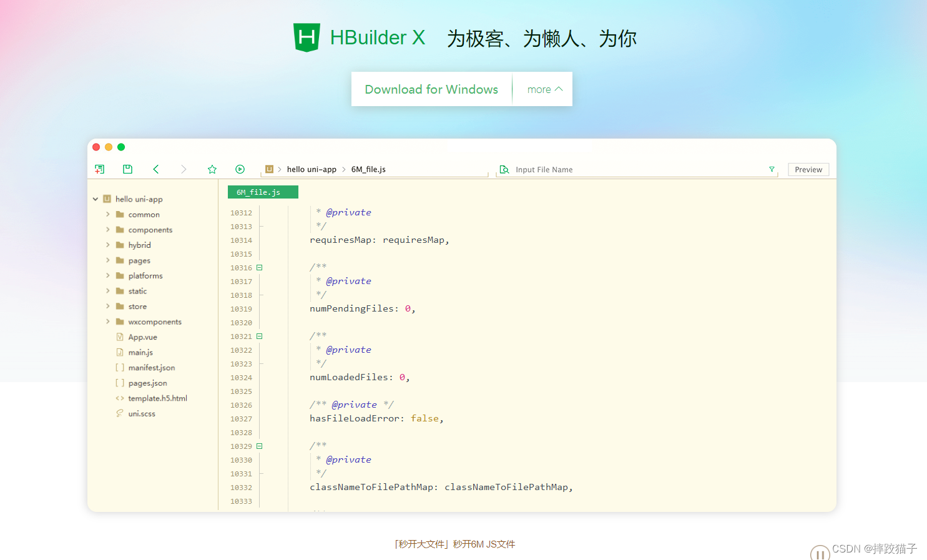Click the pages.json bracket icon
Screen dimensions: 927x560
pos(120,383)
